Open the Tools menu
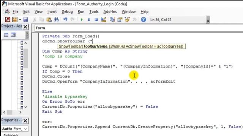 94,12
